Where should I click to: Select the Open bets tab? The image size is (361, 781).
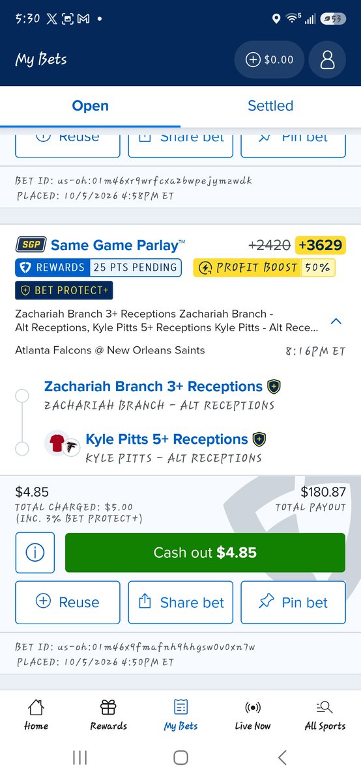(x=90, y=106)
